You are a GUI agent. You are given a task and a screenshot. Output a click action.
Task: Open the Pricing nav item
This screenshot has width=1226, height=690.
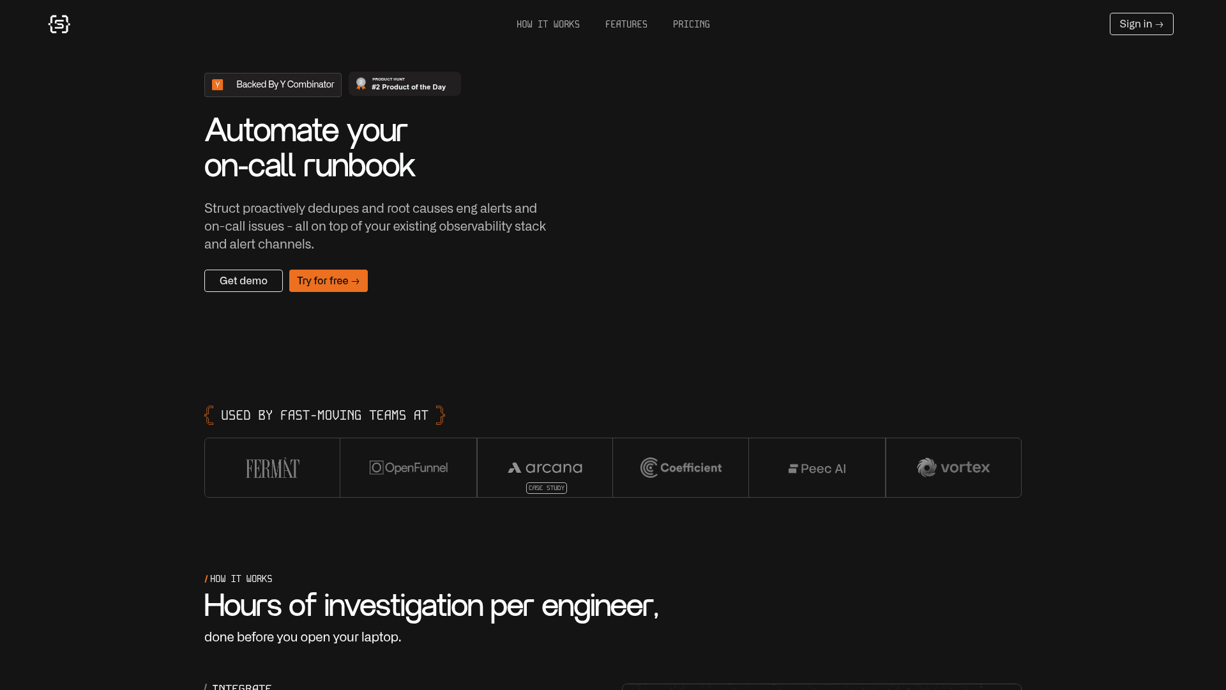691,24
